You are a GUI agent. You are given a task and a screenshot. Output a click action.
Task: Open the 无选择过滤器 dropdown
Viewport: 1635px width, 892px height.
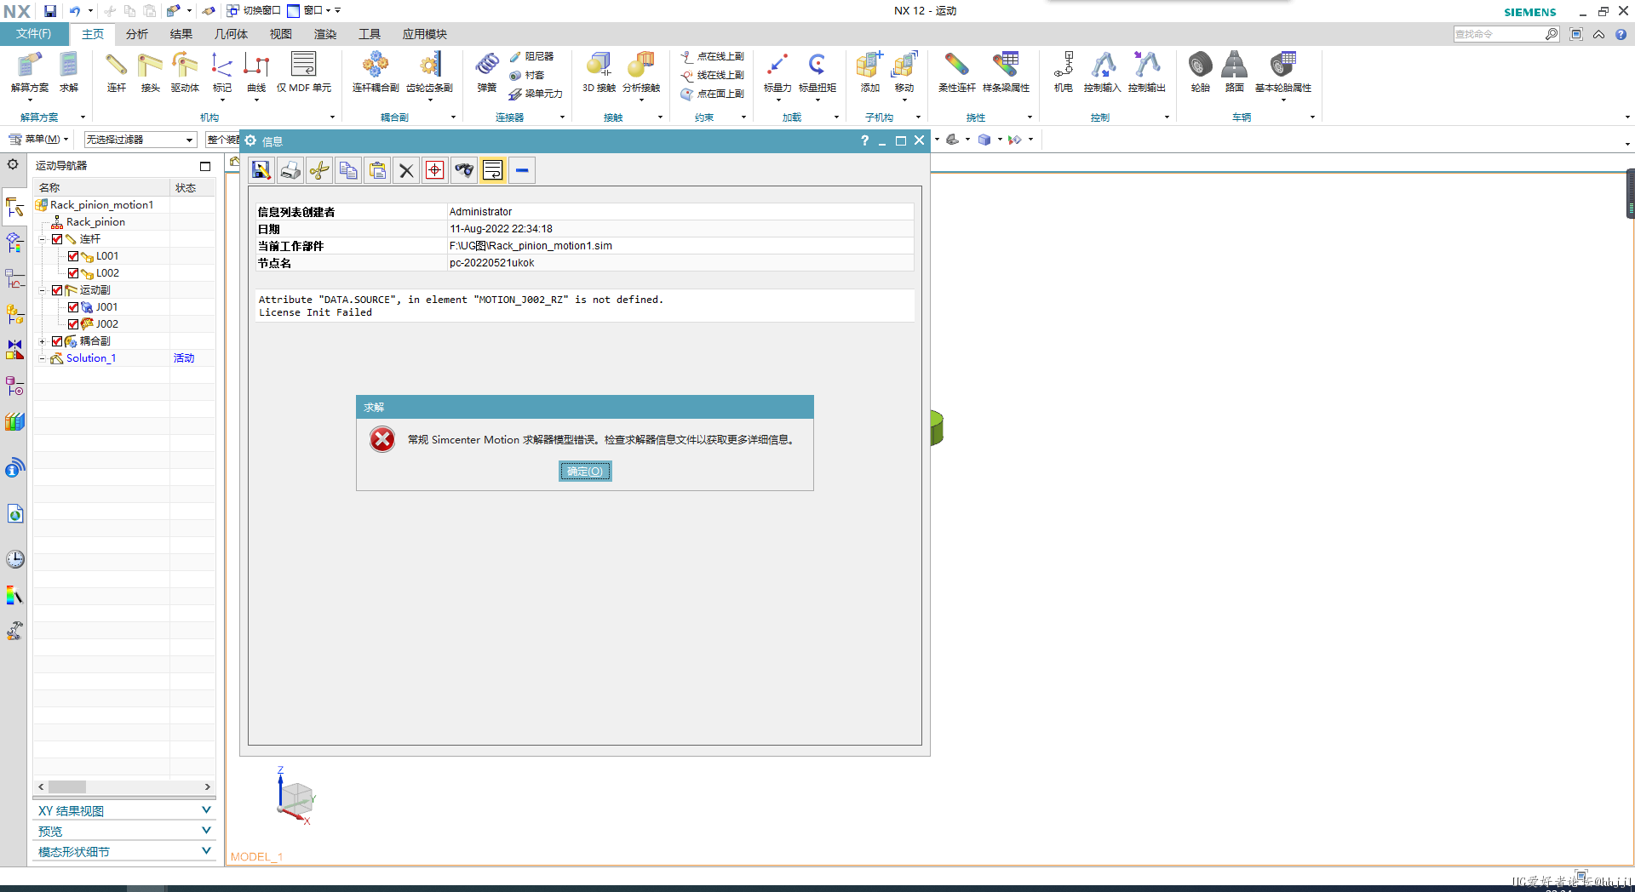click(141, 140)
